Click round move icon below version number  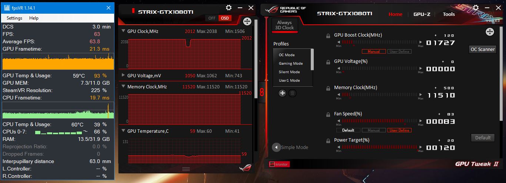pos(490,32)
